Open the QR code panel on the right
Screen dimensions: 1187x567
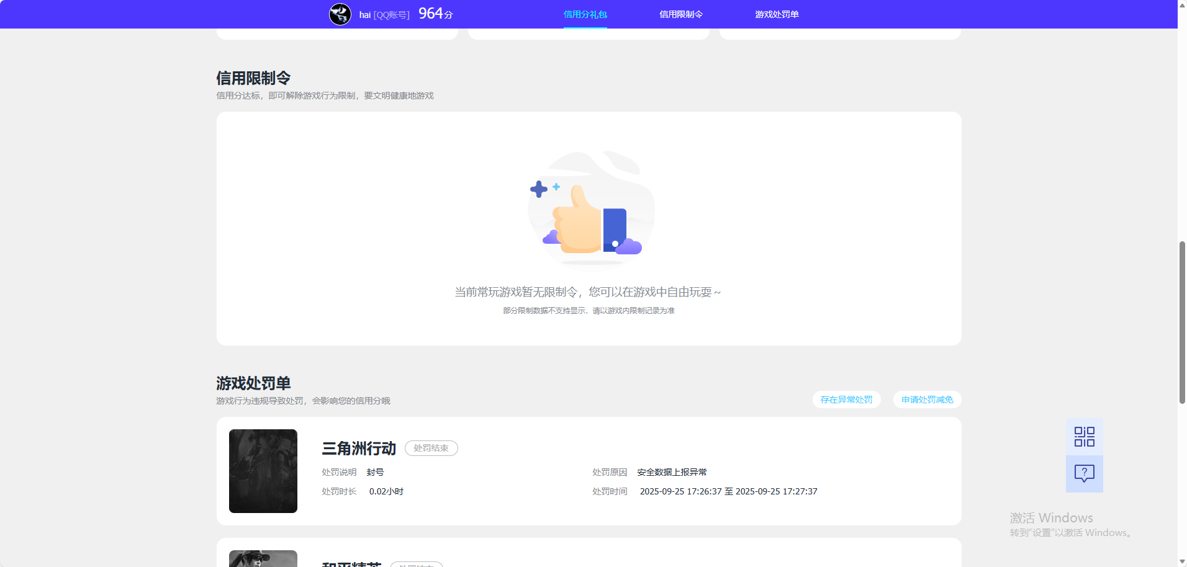1084,436
